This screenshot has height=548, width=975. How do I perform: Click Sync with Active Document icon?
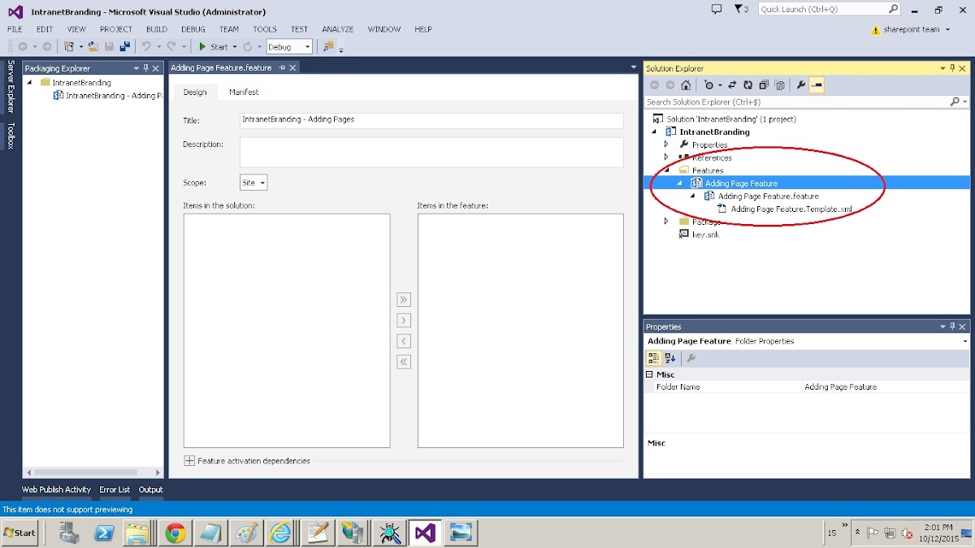(732, 85)
